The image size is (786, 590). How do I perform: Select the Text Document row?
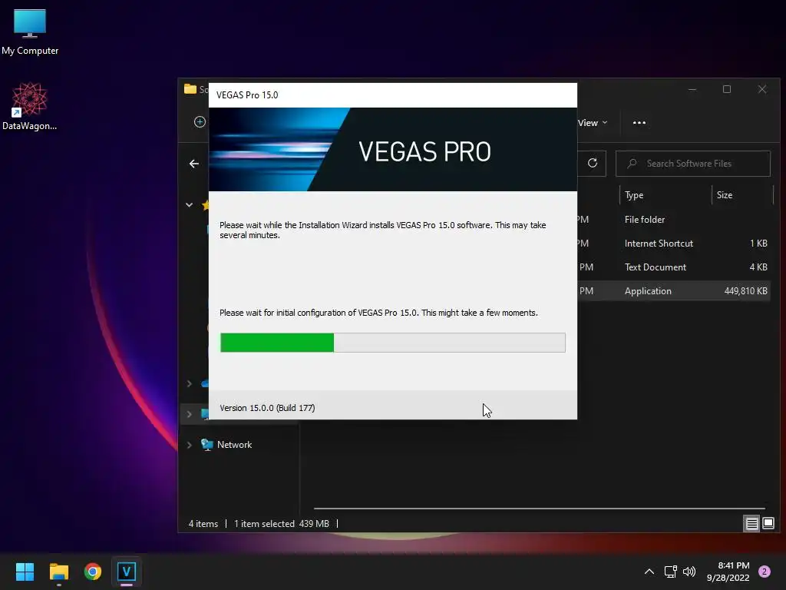[x=674, y=267]
